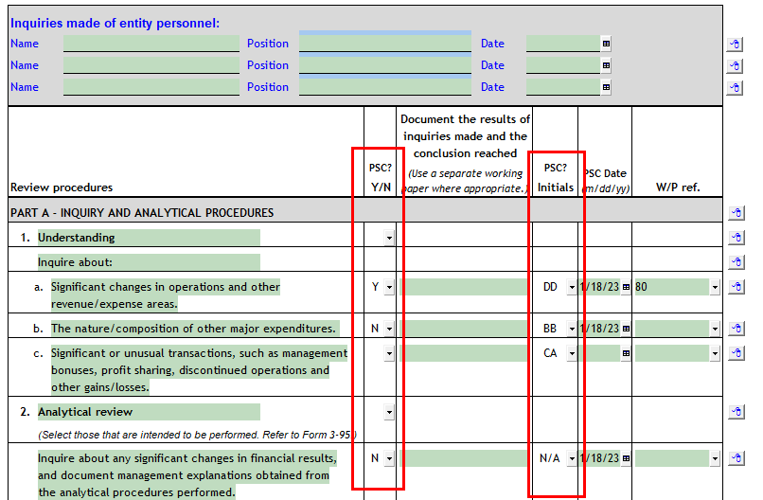Viewport: 763px width, 500px height.
Task: Open PSC Y/N dropdown on Analytical review row
Action: [x=389, y=412]
